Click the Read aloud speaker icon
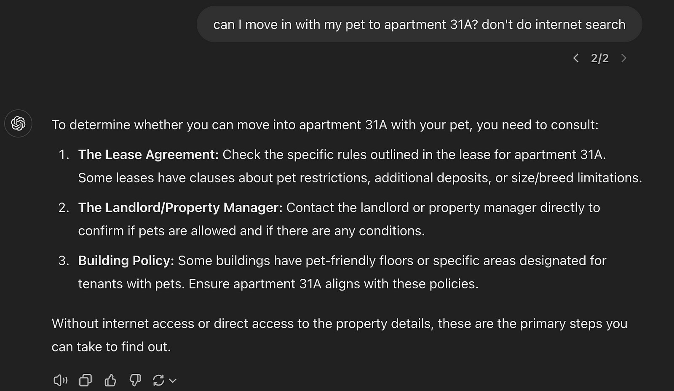 tap(60, 380)
